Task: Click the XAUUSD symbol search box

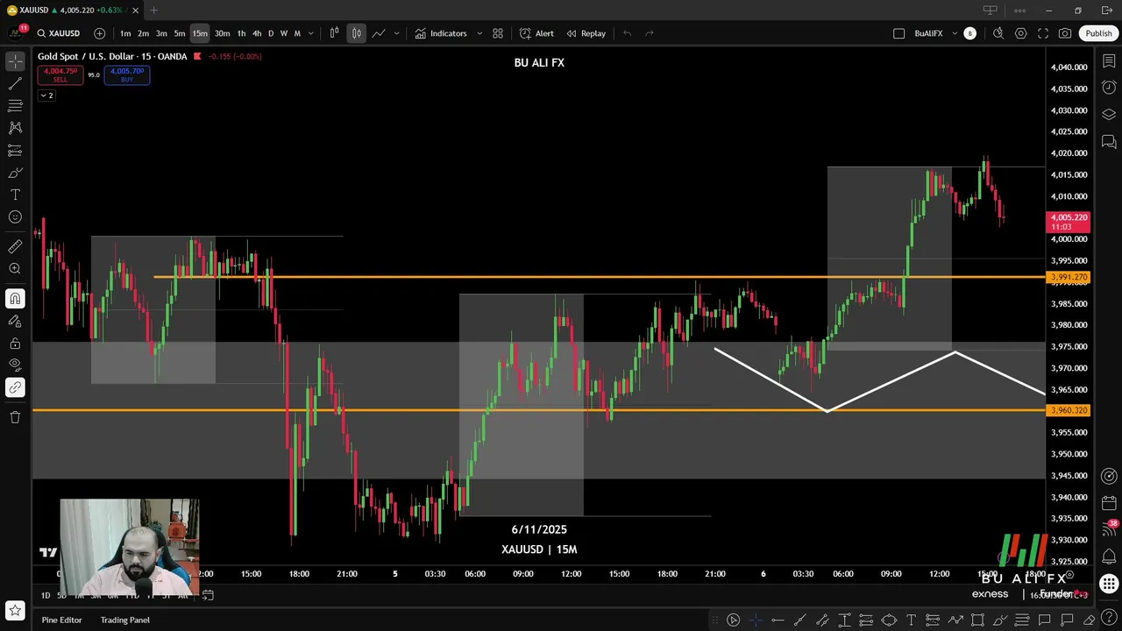Action: click(60, 33)
